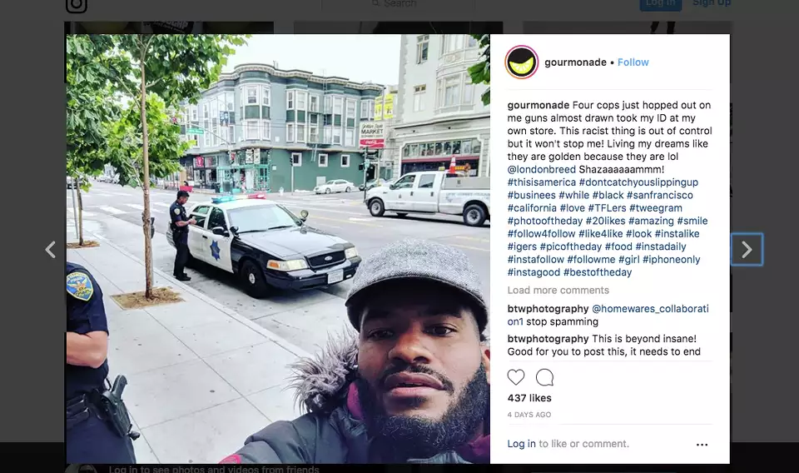This screenshot has height=473, width=799.
Task: Click the post photo image
Action: [278, 249]
